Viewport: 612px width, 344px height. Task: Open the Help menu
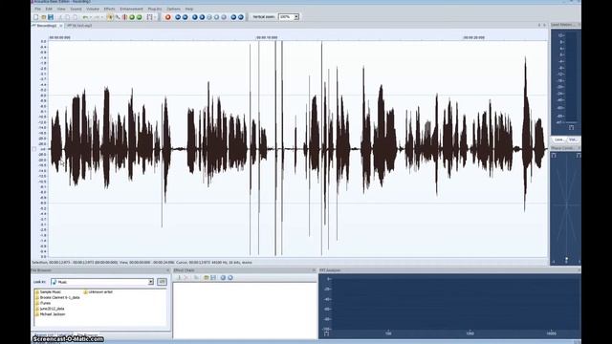189,9
